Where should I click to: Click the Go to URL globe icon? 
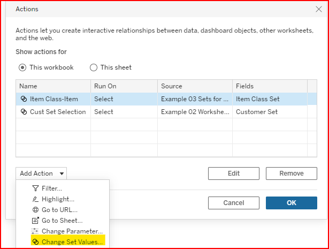tap(35, 210)
